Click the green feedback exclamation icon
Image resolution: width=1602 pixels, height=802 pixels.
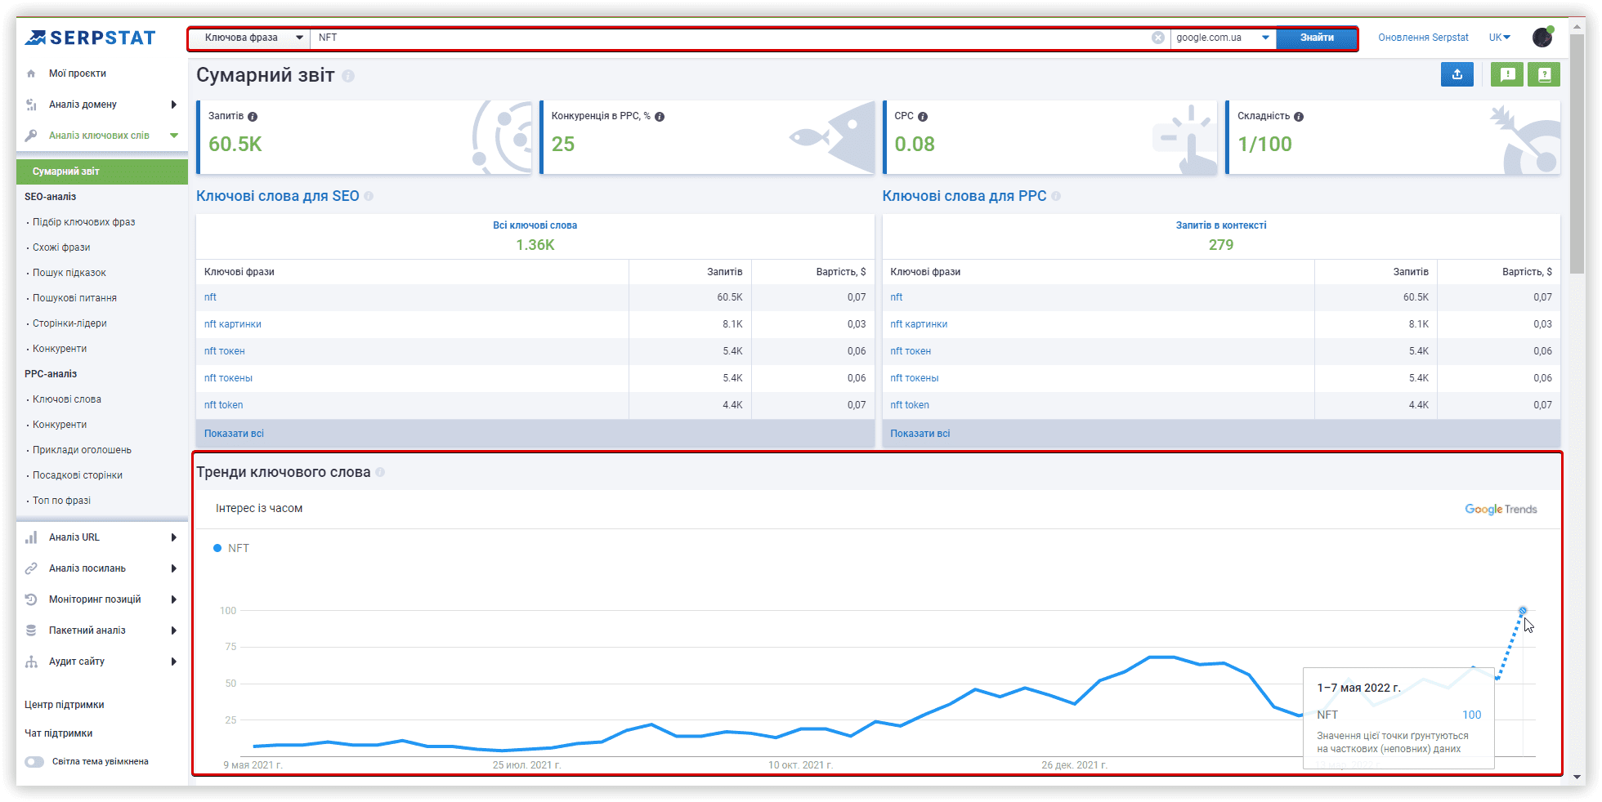click(x=1508, y=74)
